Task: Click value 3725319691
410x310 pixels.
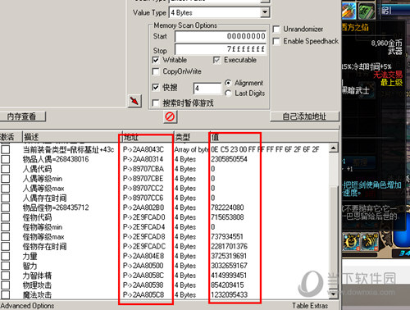Action: (x=229, y=256)
